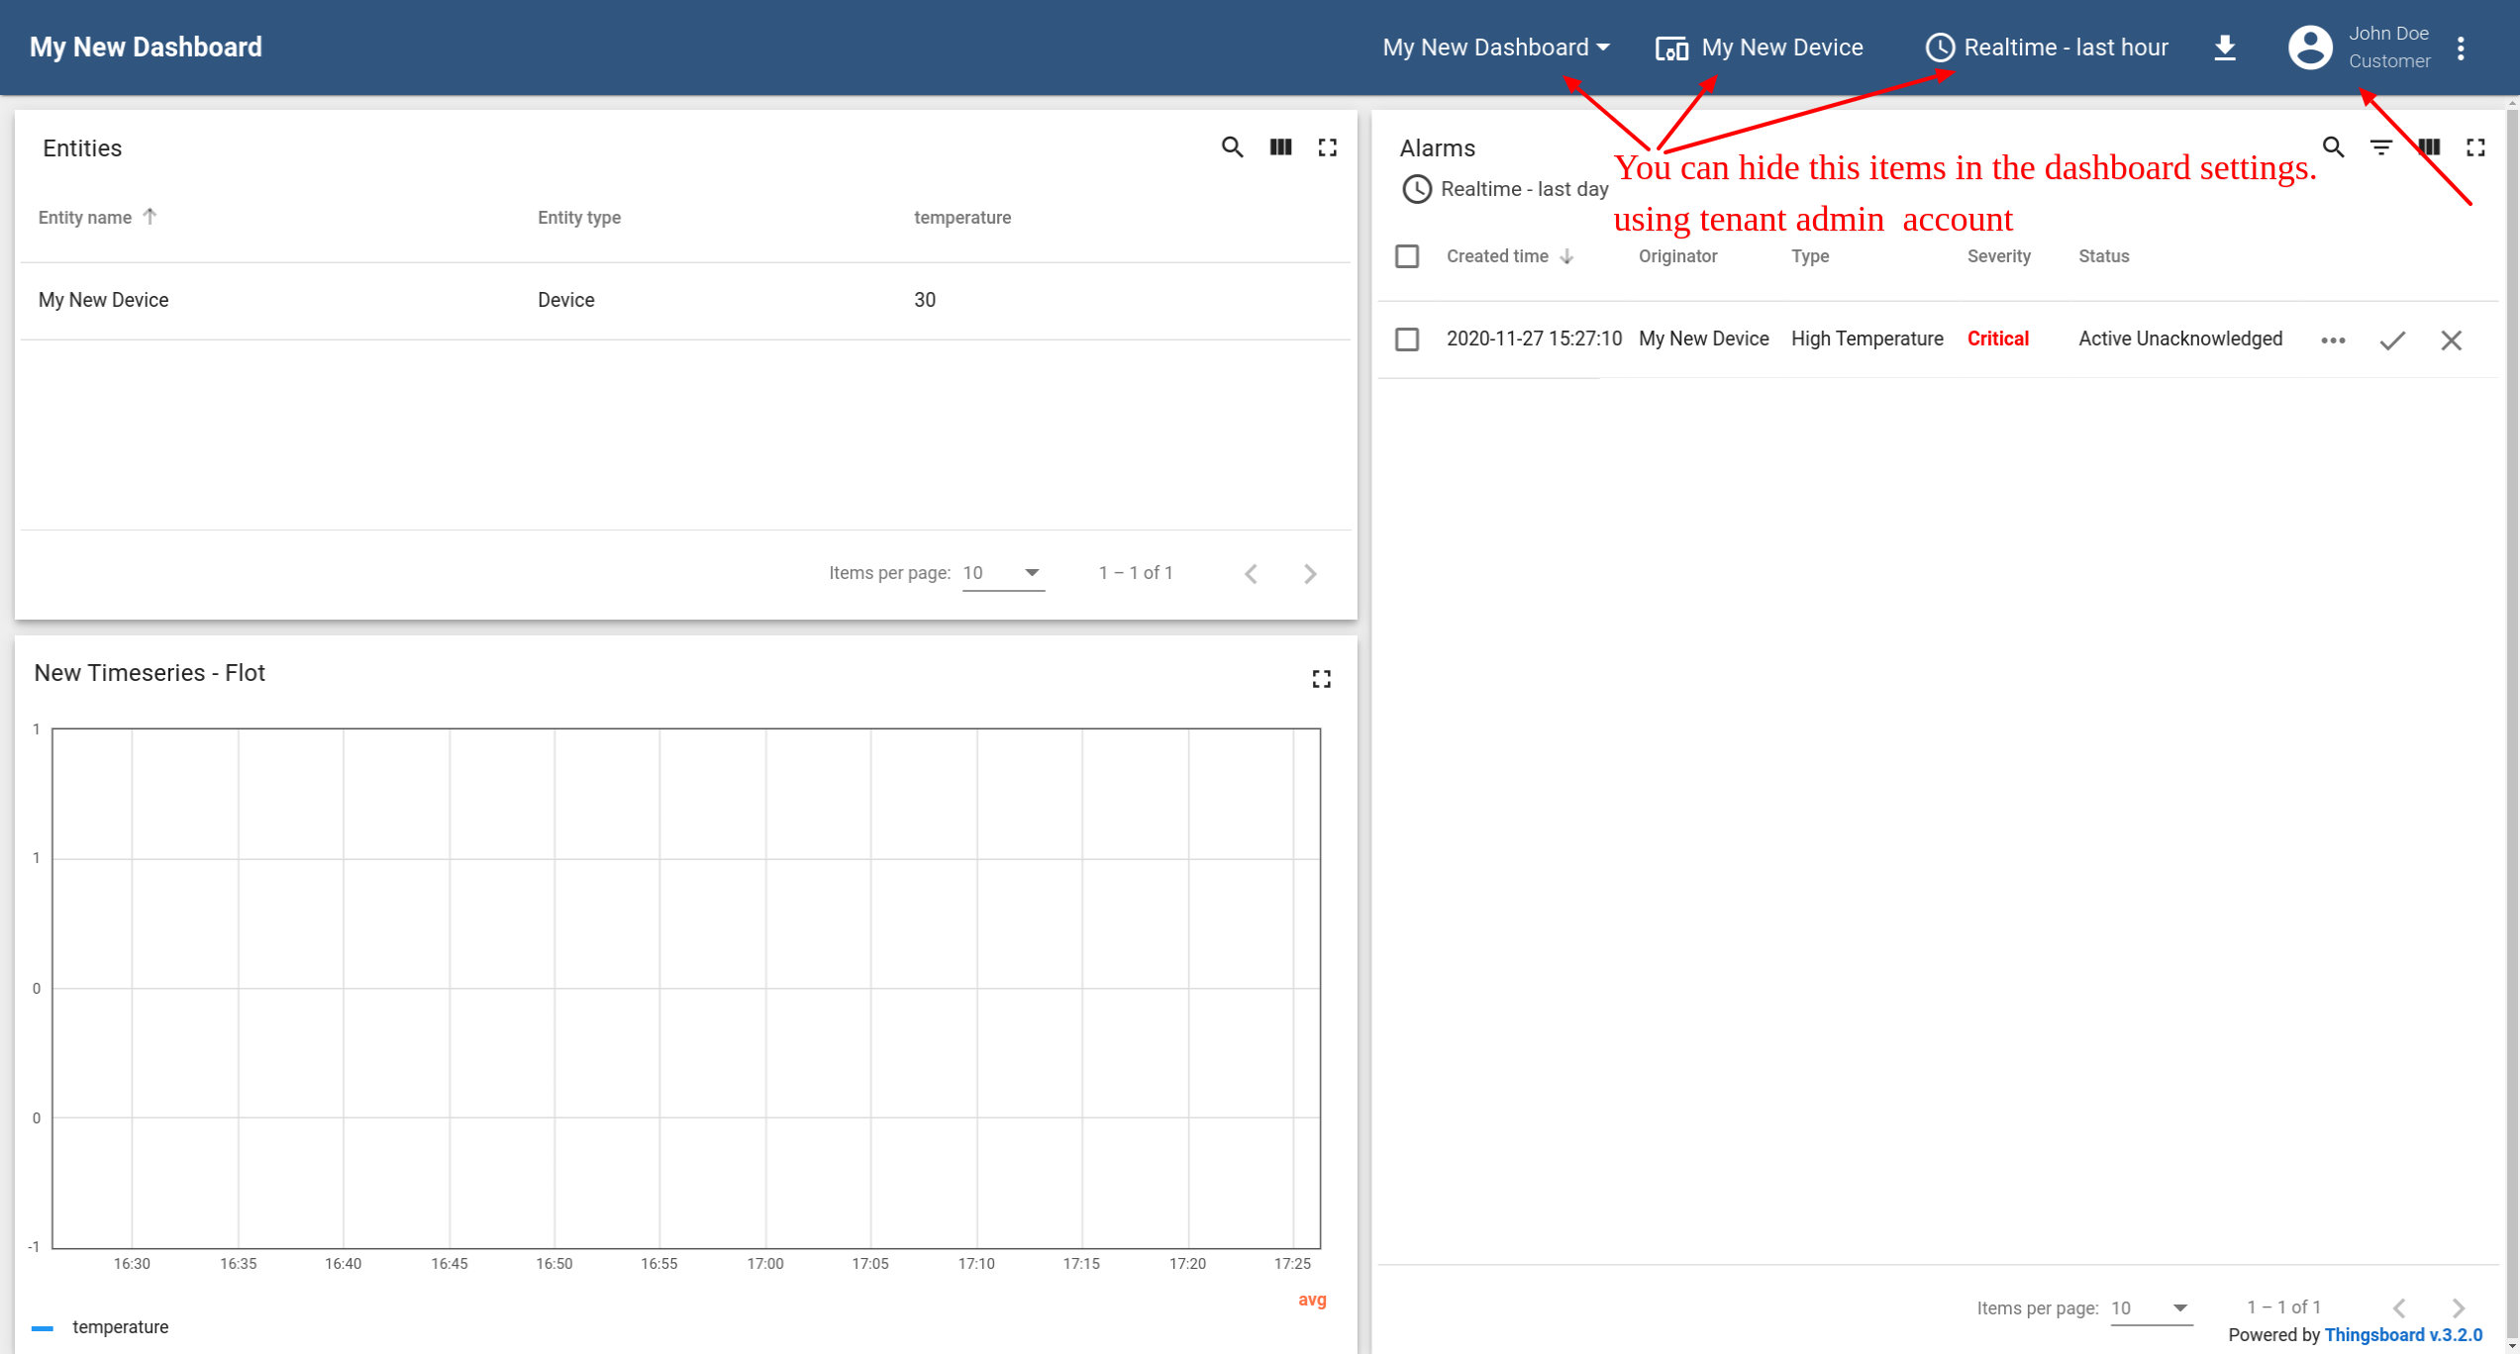Expand New Timeseries Flot chart fullscreen
2520x1354 pixels.
[1321, 679]
